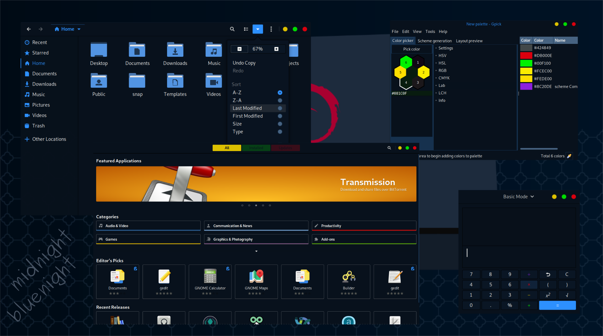Select the All tab in software center
Screen dimensions: 603x336
tap(227, 148)
